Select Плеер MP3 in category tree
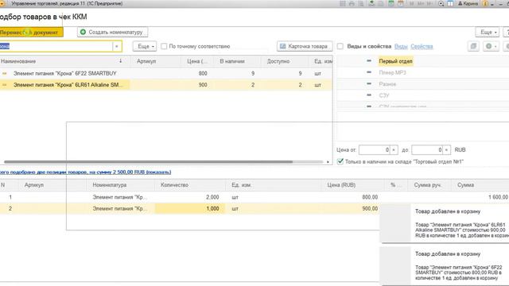The height and width of the screenshot is (286, 509). coord(392,72)
